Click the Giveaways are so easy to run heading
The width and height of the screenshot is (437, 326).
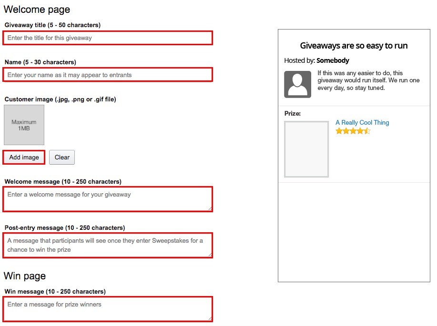[354, 46]
